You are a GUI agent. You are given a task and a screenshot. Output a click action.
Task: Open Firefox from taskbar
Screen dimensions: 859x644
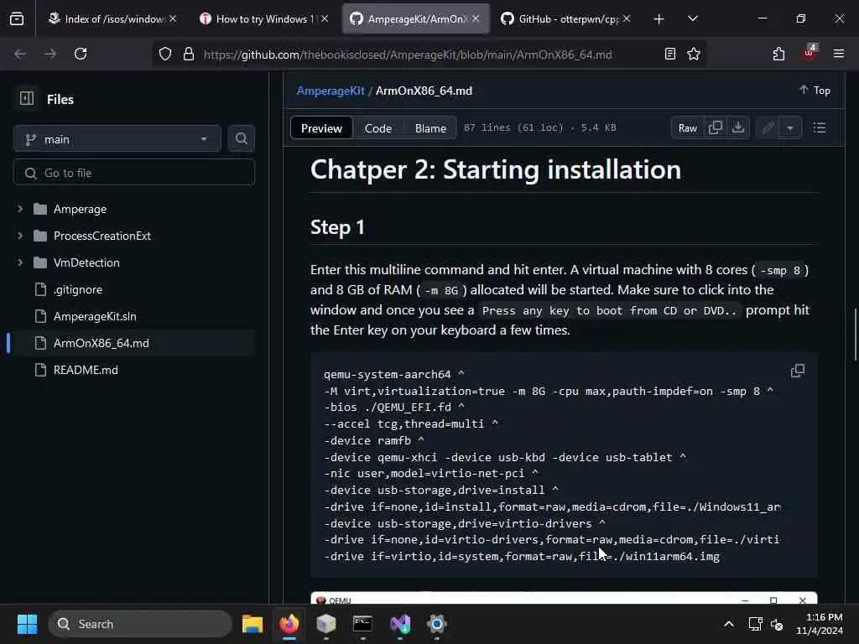tap(289, 624)
